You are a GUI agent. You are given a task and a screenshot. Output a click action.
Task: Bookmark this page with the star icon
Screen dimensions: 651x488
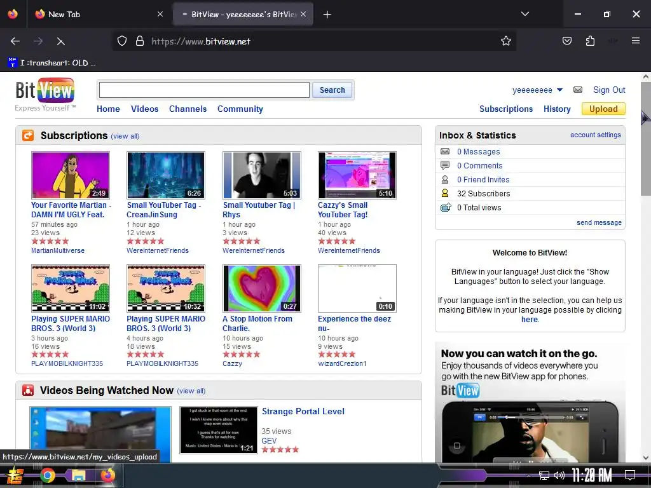(505, 41)
